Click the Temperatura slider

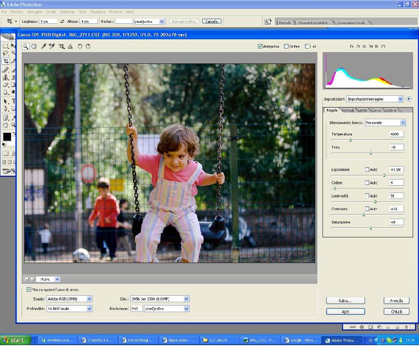[350, 140]
